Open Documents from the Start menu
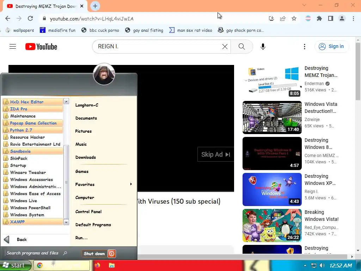Image resolution: width=361 pixels, height=271 pixels. click(x=86, y=118)
